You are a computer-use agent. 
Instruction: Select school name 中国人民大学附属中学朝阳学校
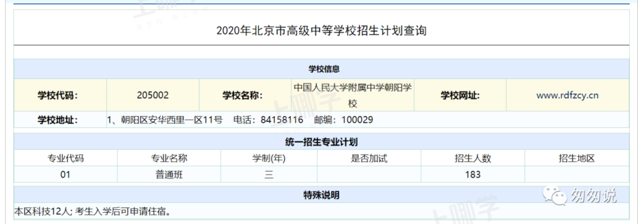coord(353,95)
